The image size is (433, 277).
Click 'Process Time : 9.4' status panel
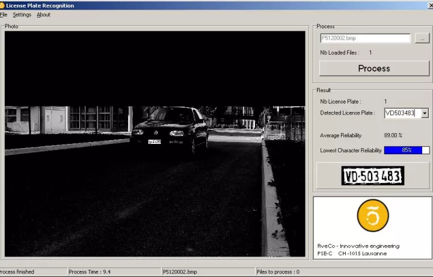point(90,272)
